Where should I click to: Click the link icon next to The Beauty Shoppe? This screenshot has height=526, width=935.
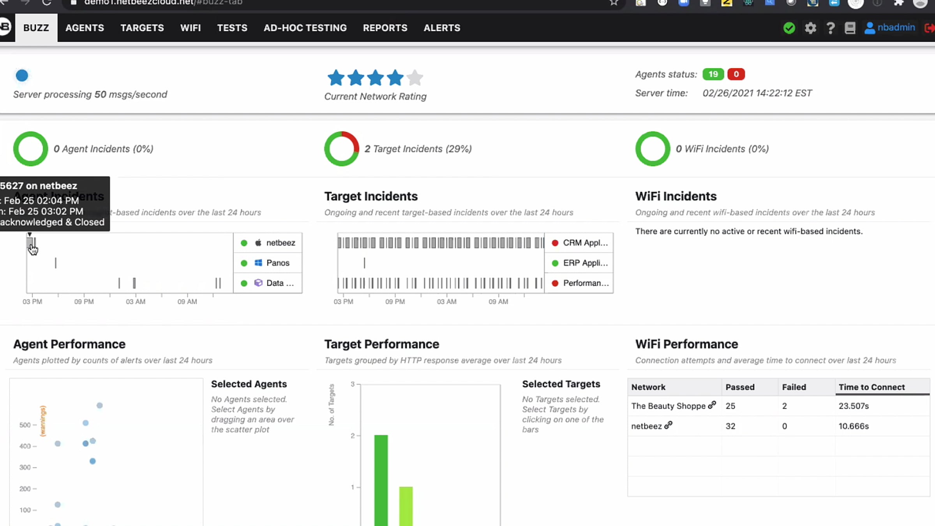click(712, 405)
